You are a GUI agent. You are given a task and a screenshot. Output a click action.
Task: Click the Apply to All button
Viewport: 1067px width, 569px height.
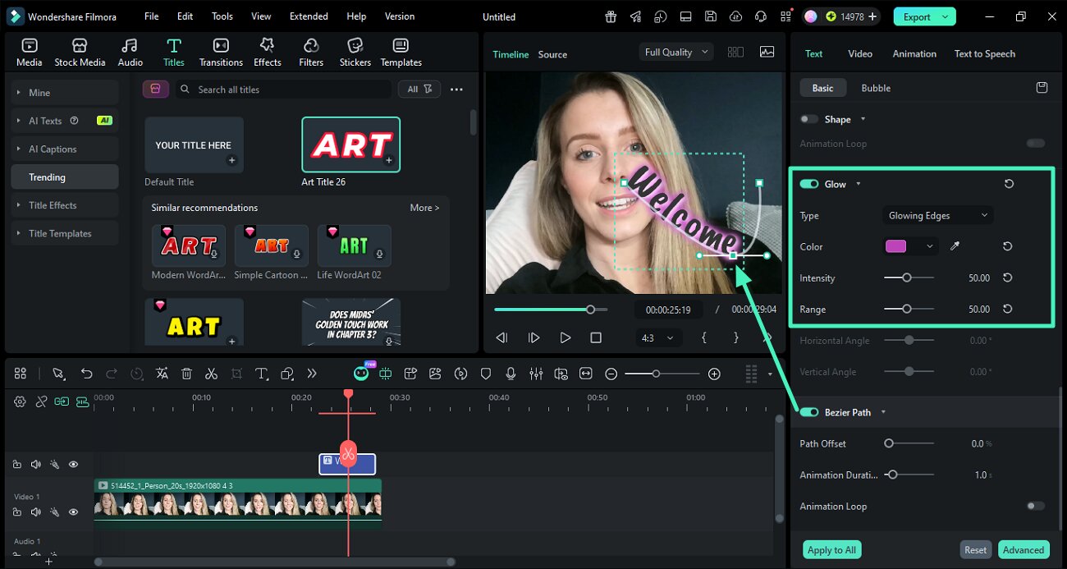(831, 550)
